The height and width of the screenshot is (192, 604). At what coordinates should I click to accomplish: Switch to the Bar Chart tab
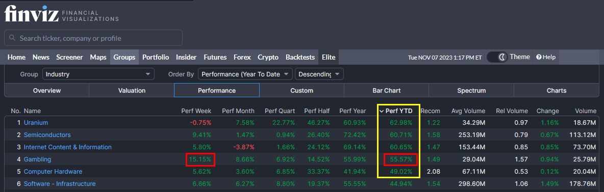(386, 91)
